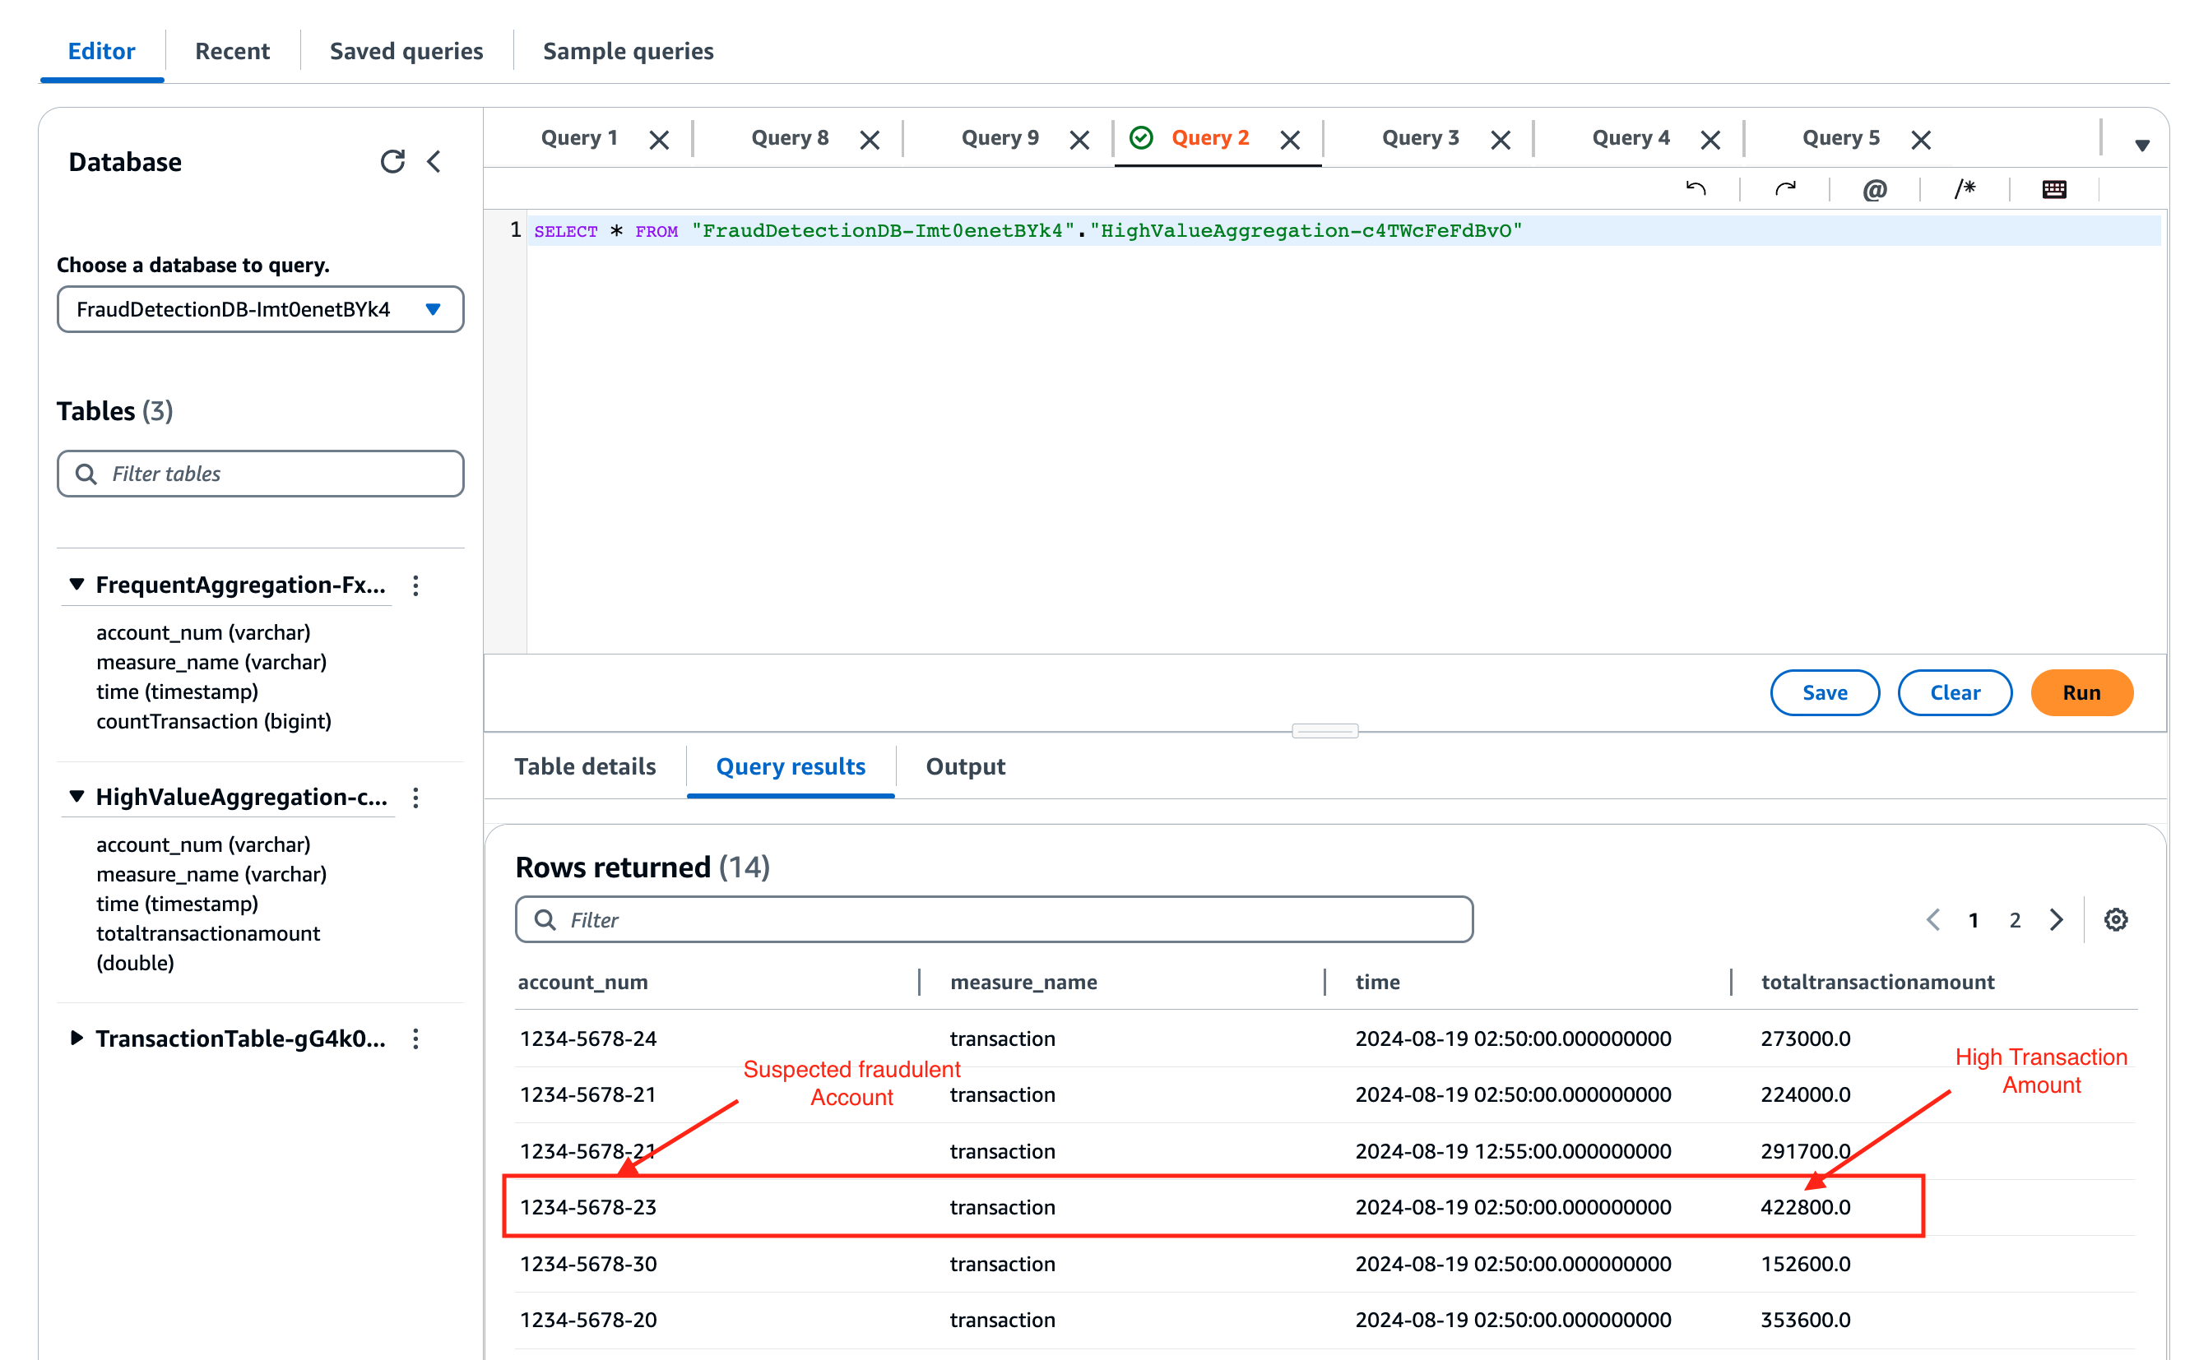Click the refresh database icon
The image size is (2185, 1360).
[392, 162]
